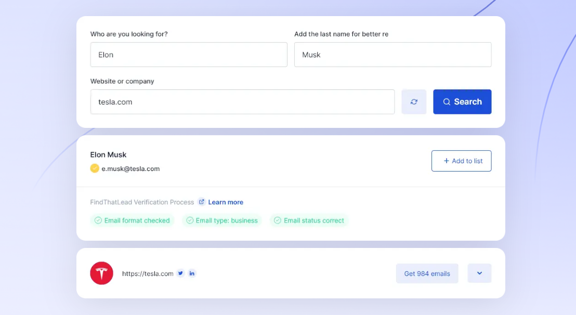Click the Email format checked badge
The height and width of the screenshot is (315, 576).
(132, 220)
